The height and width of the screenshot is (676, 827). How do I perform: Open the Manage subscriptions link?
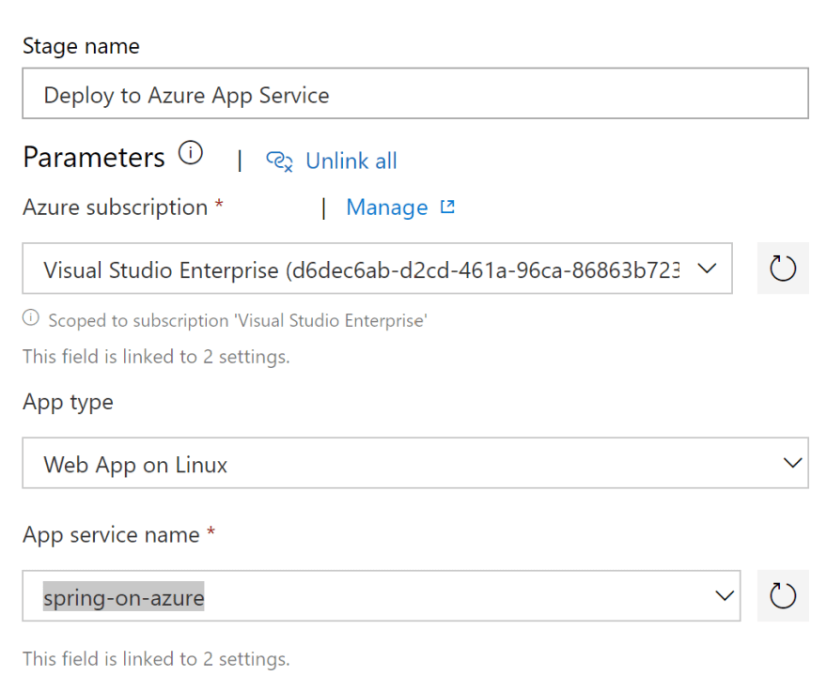click(387, 207)
